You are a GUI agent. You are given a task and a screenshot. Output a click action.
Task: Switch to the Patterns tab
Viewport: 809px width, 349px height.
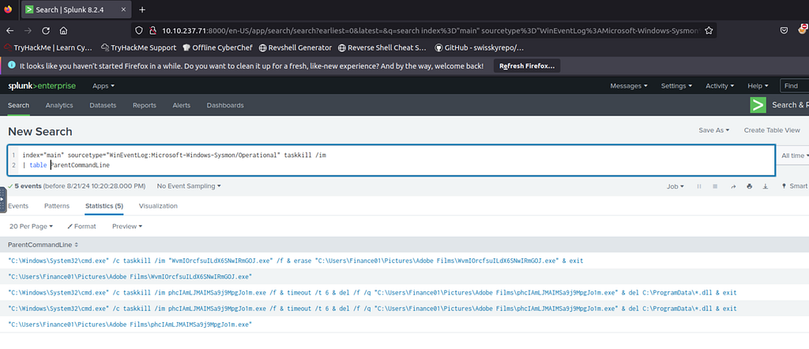57,205
